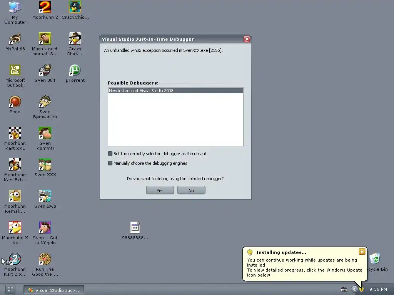
Task: Activate the Visual Studio Just-... taskbar button
Action: tap(54, 290)
